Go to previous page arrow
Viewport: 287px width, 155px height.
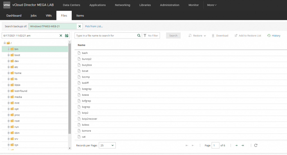[x=193, y=145]
